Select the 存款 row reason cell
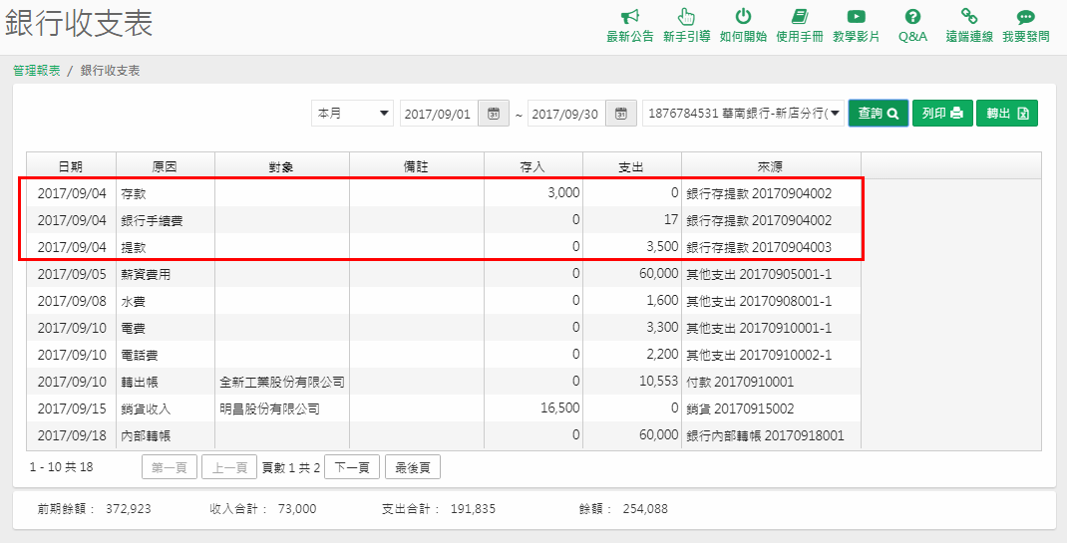1067x543 pixels. pyautogui.click(x=166, y=193)
